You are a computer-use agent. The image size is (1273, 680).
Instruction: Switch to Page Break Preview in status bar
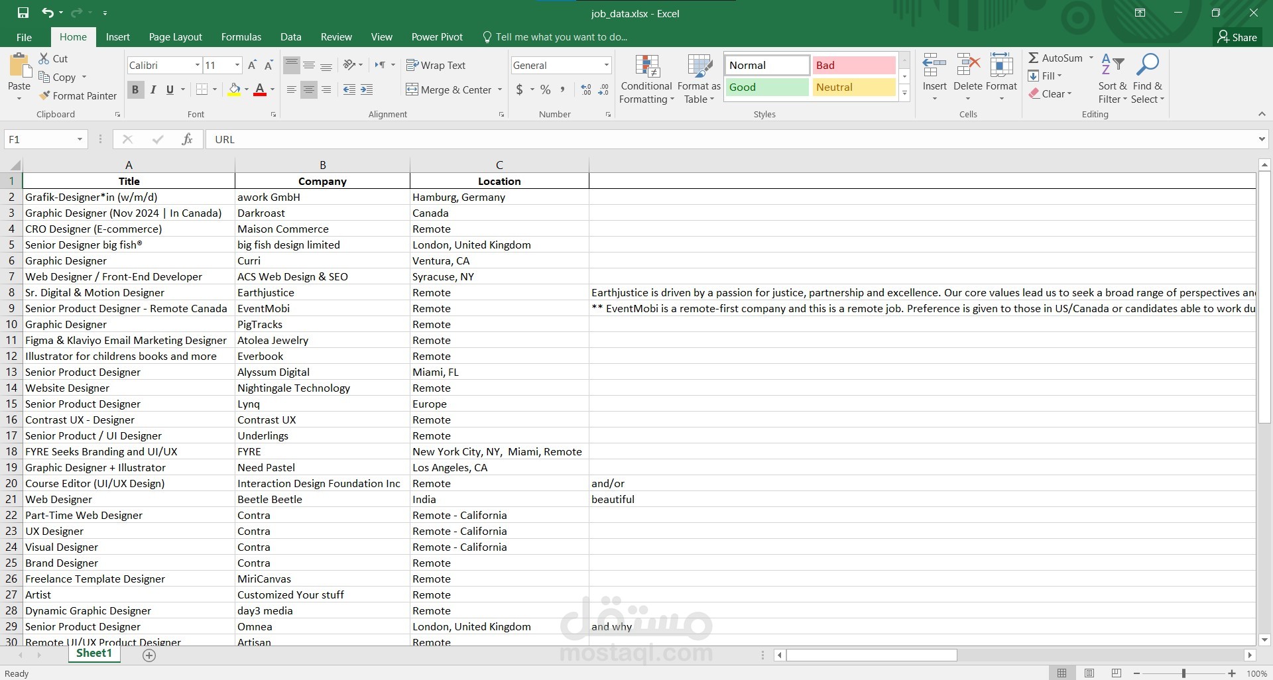[1117, 673]
